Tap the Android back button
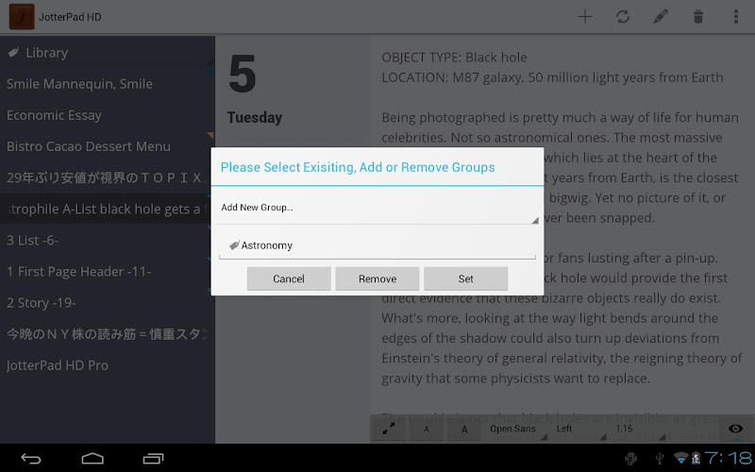The width and height of the screenshot is (755, 472). pyautogui.click(x=31, y=459)
